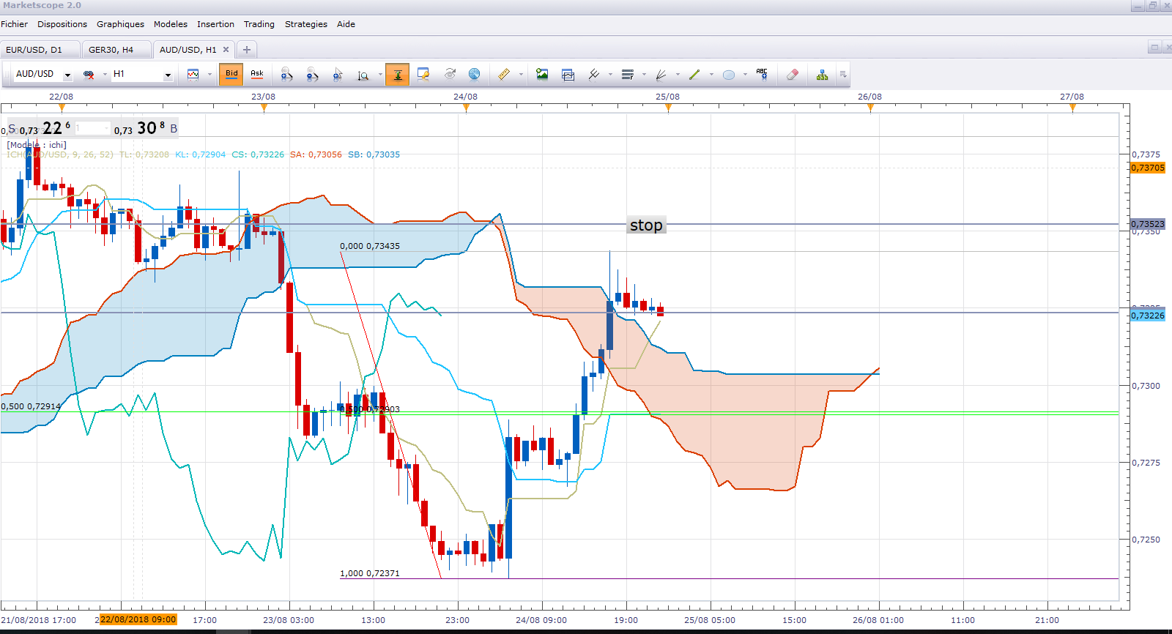
Task: Click the chart key/lock icon
Action: coord(423,75)
